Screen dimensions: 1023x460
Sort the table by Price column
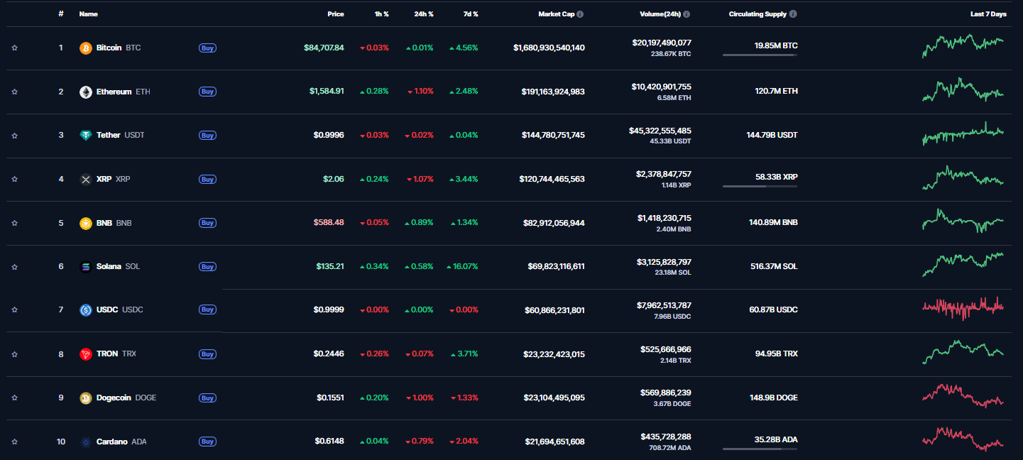pos(335,14)
